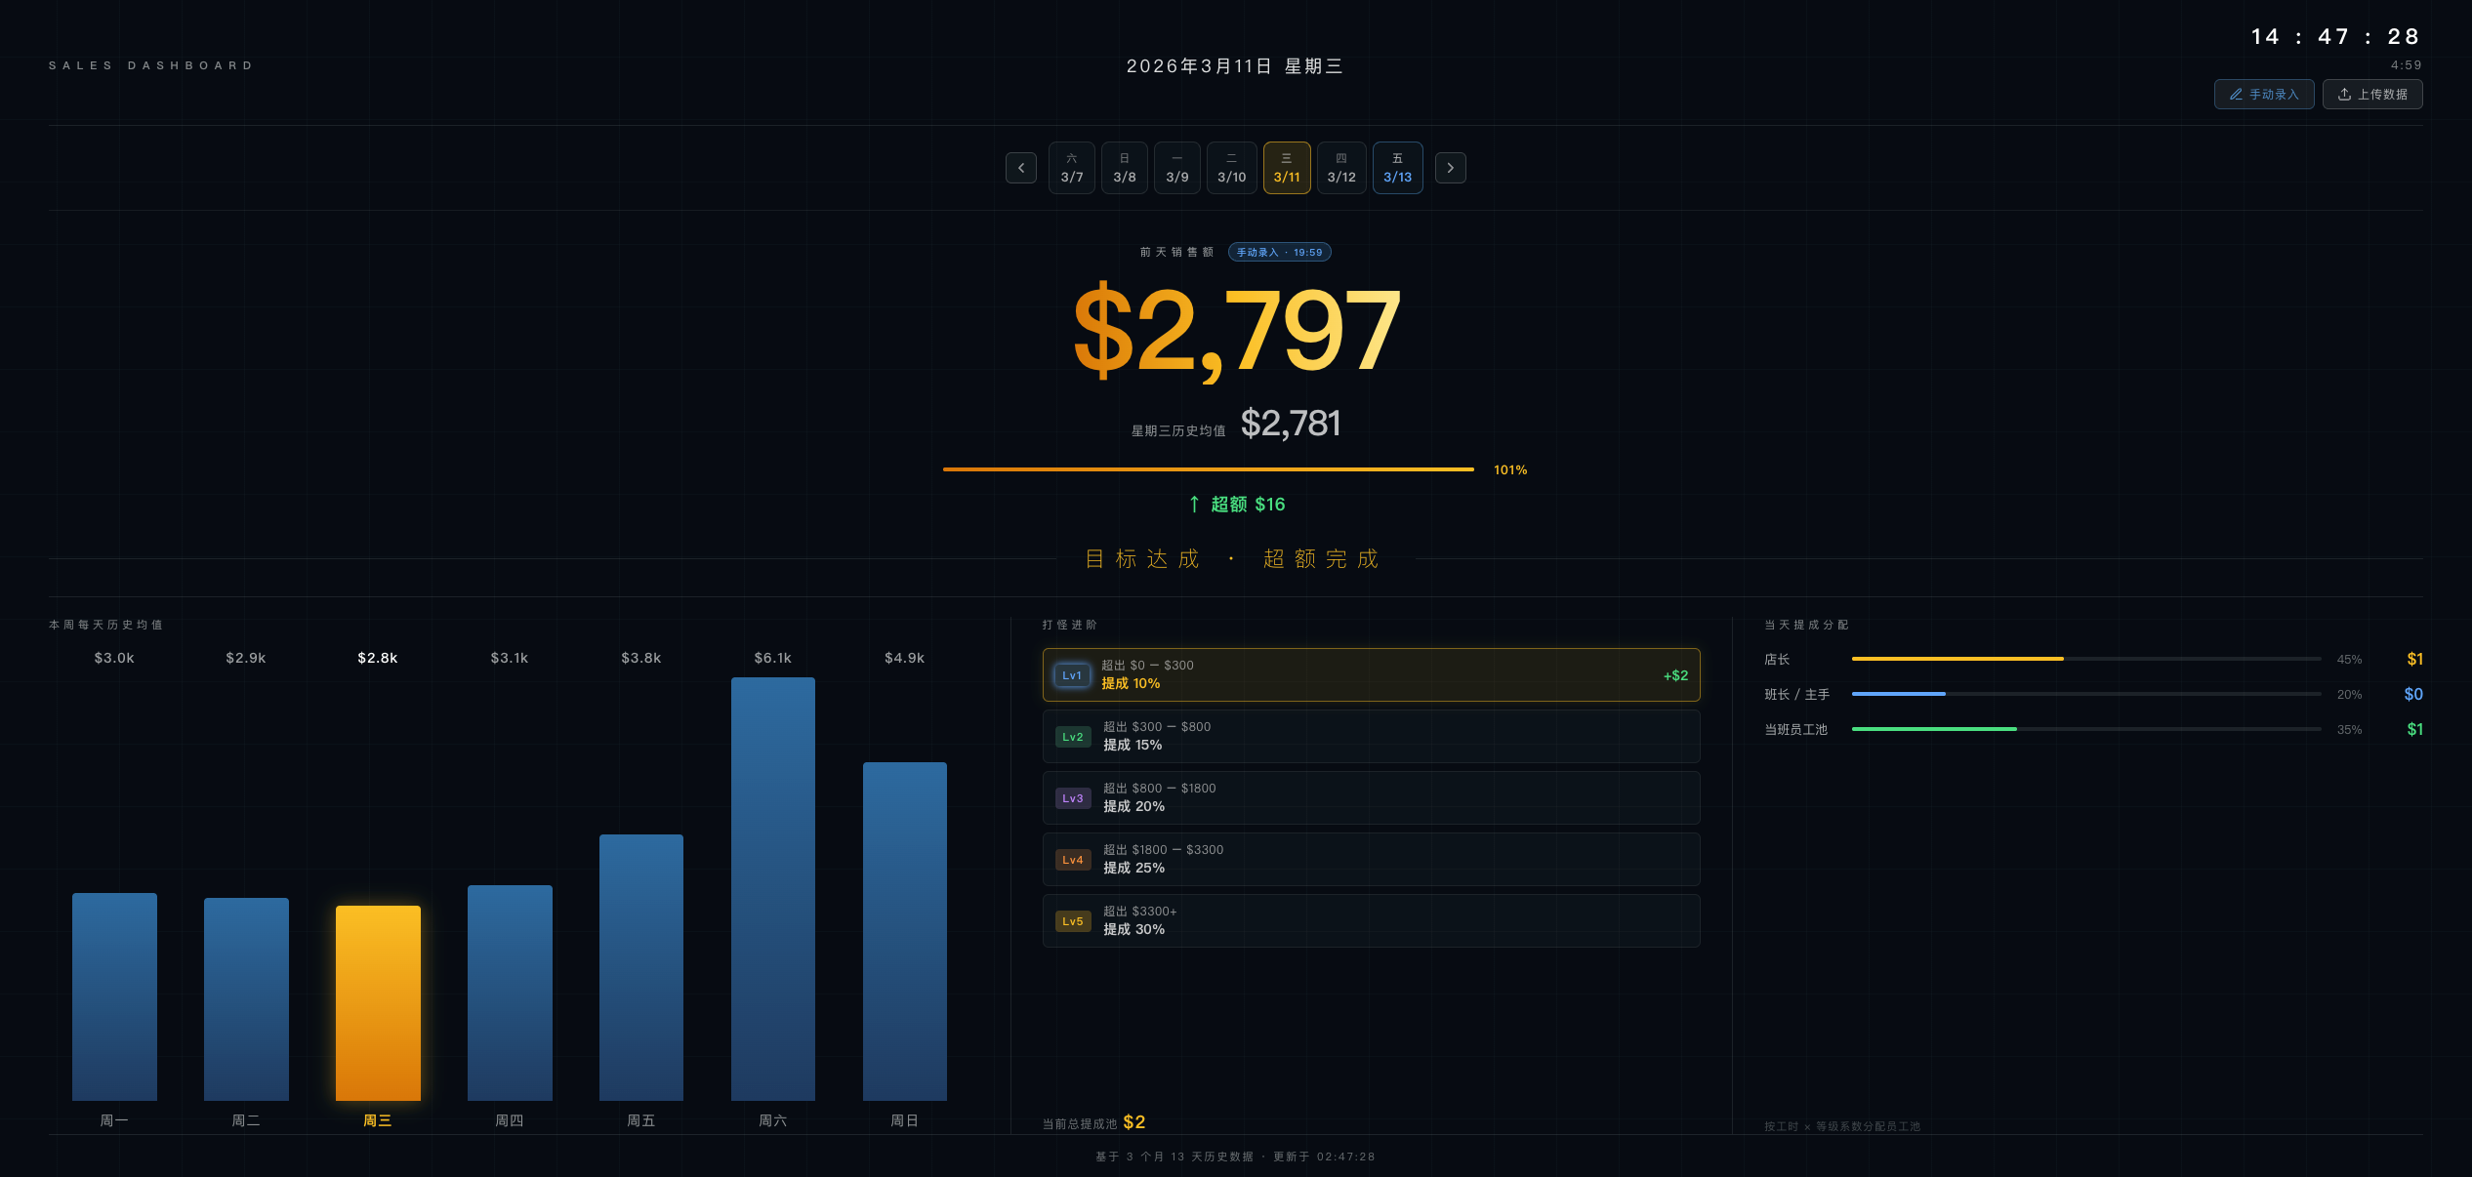
Task: Click the green up arrow beside 超额 $16
Action: (1193, 505)
